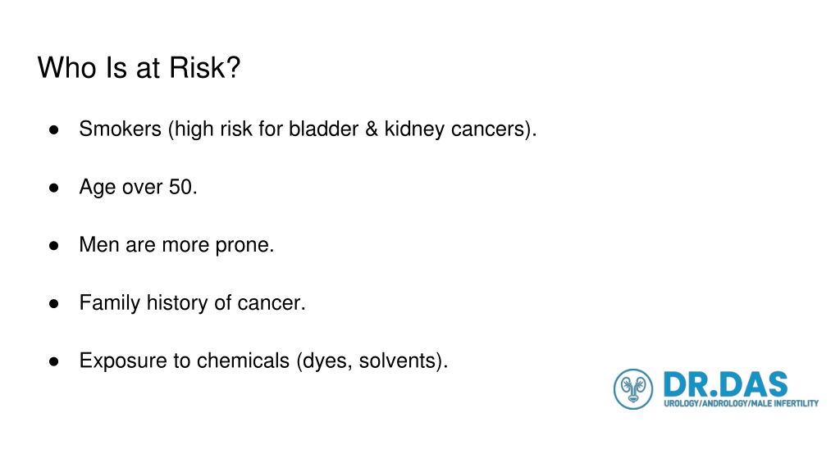The height and width of the screenshot is (472, 840).
Task: Select the 'Age over 50.' line
Action: [x=138, y=188]
